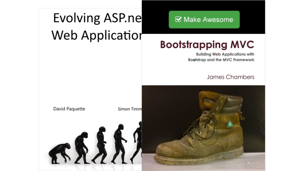
Task: Click the work boot photograph
Action: coord(203,128)
